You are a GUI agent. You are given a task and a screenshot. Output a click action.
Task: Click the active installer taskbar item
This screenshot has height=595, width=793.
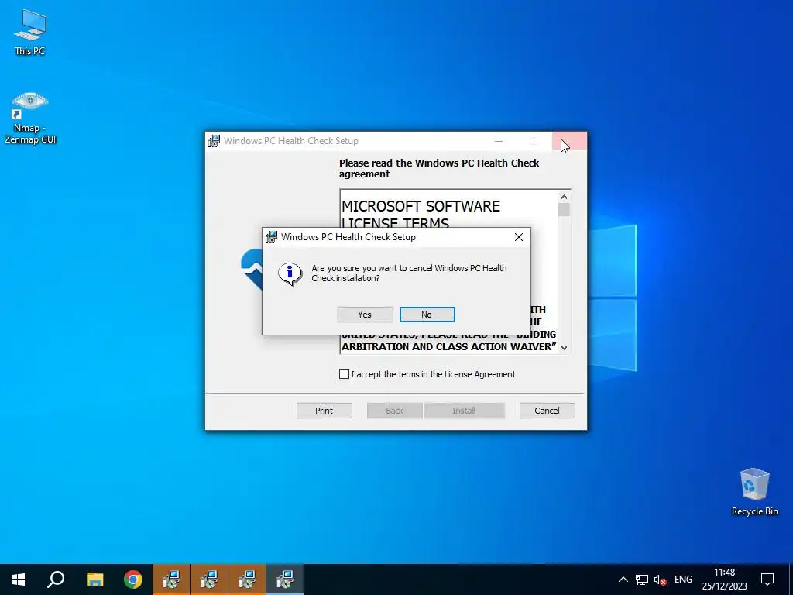(285, 580)
